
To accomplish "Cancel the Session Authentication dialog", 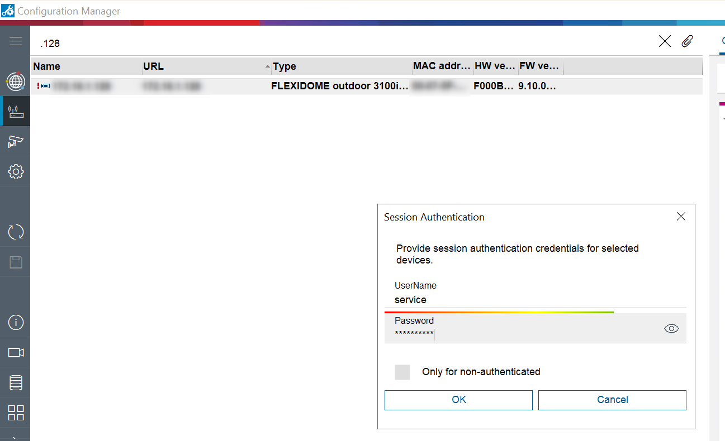I will [612, 400].
